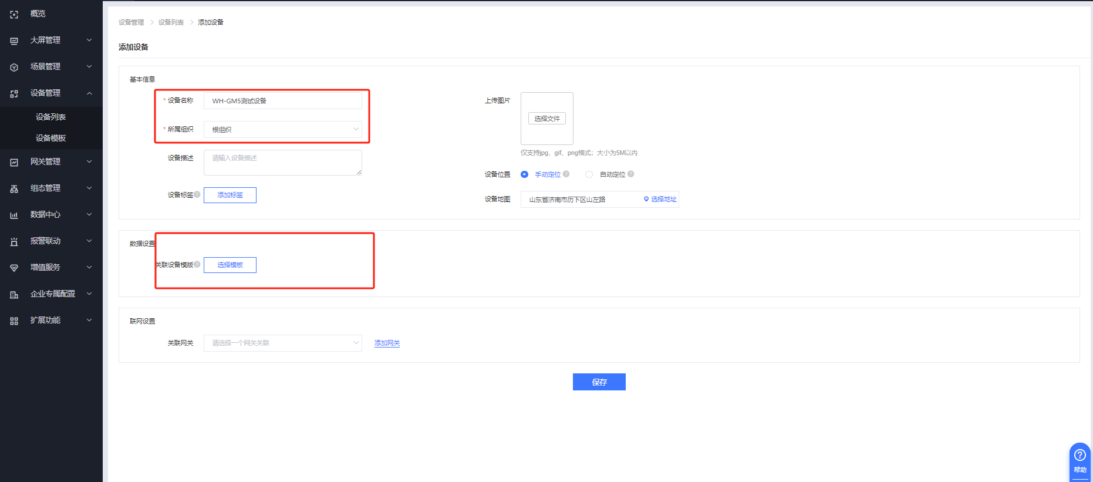Open the 关联网关 dropdown
The image size is (1093, 482).
pos(282,343)
